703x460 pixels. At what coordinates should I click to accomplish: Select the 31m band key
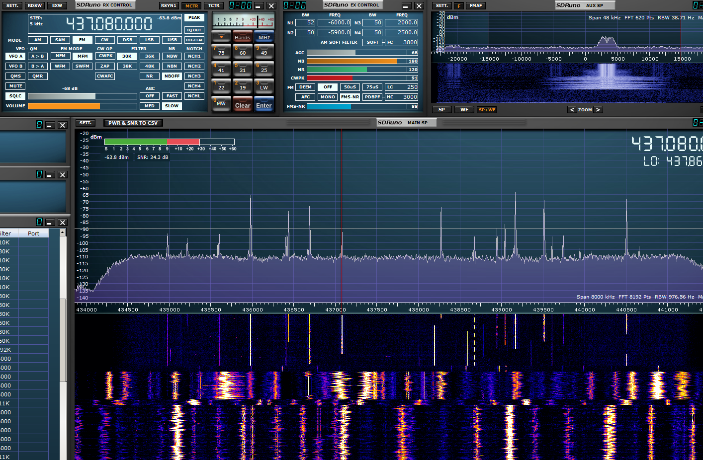pos(242,68)
